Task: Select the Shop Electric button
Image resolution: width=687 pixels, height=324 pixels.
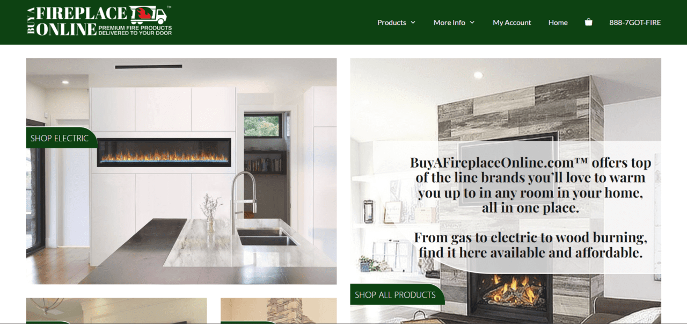Action: point(61,138)
